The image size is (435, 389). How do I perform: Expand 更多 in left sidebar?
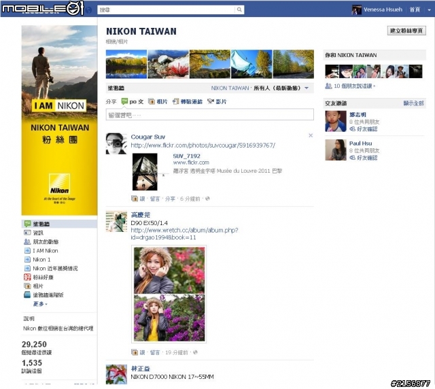click(40, 304)
